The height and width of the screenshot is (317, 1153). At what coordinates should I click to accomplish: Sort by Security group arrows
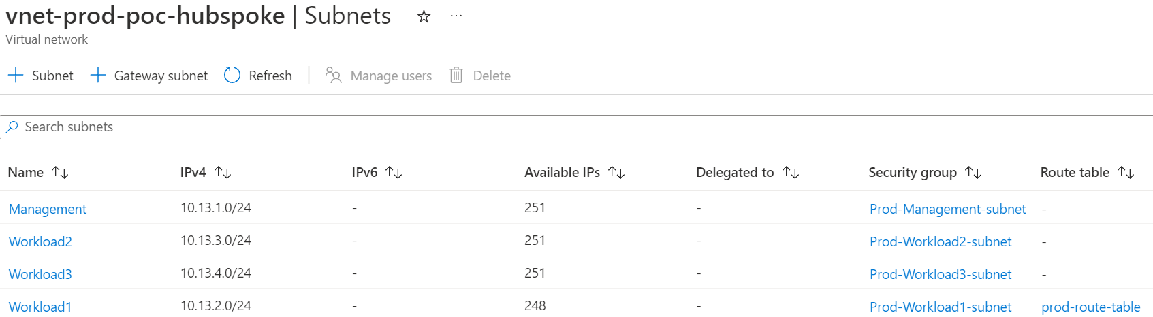pos(973,173)
